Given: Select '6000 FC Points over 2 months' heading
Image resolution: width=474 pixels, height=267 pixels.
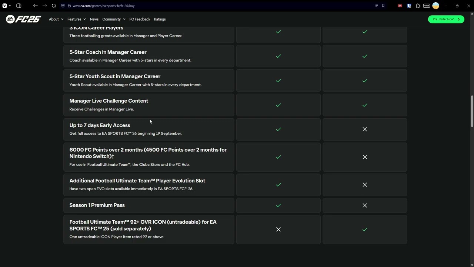Looking at the screenshot, I should pyautogui.click(x=148, y=153).
